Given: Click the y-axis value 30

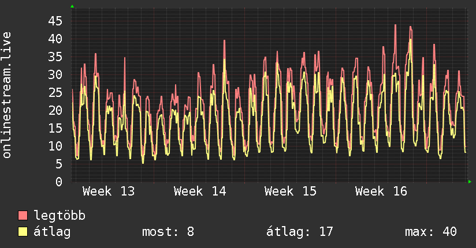Looking at the screenshot, I should (x=55, y=74).
